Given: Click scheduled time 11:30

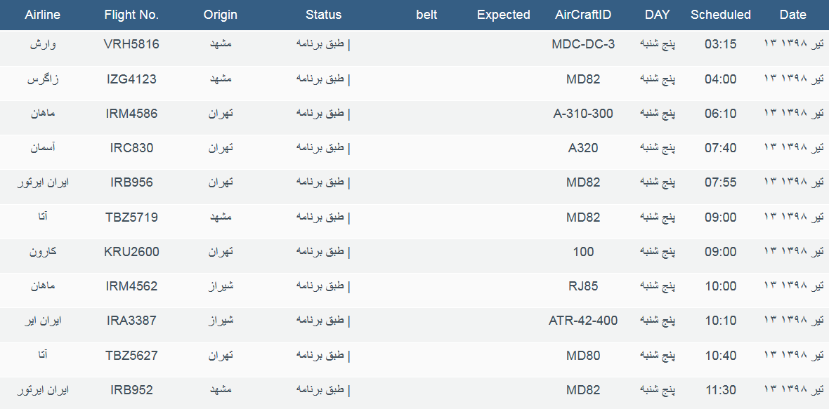Looking at the screenshot, I should click(721, 390).
